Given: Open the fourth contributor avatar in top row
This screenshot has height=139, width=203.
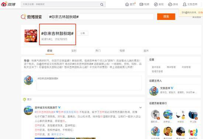Looking at the screenshot, I should tap(193, 114).
